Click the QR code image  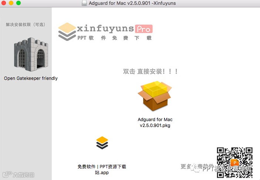point(234,162)
